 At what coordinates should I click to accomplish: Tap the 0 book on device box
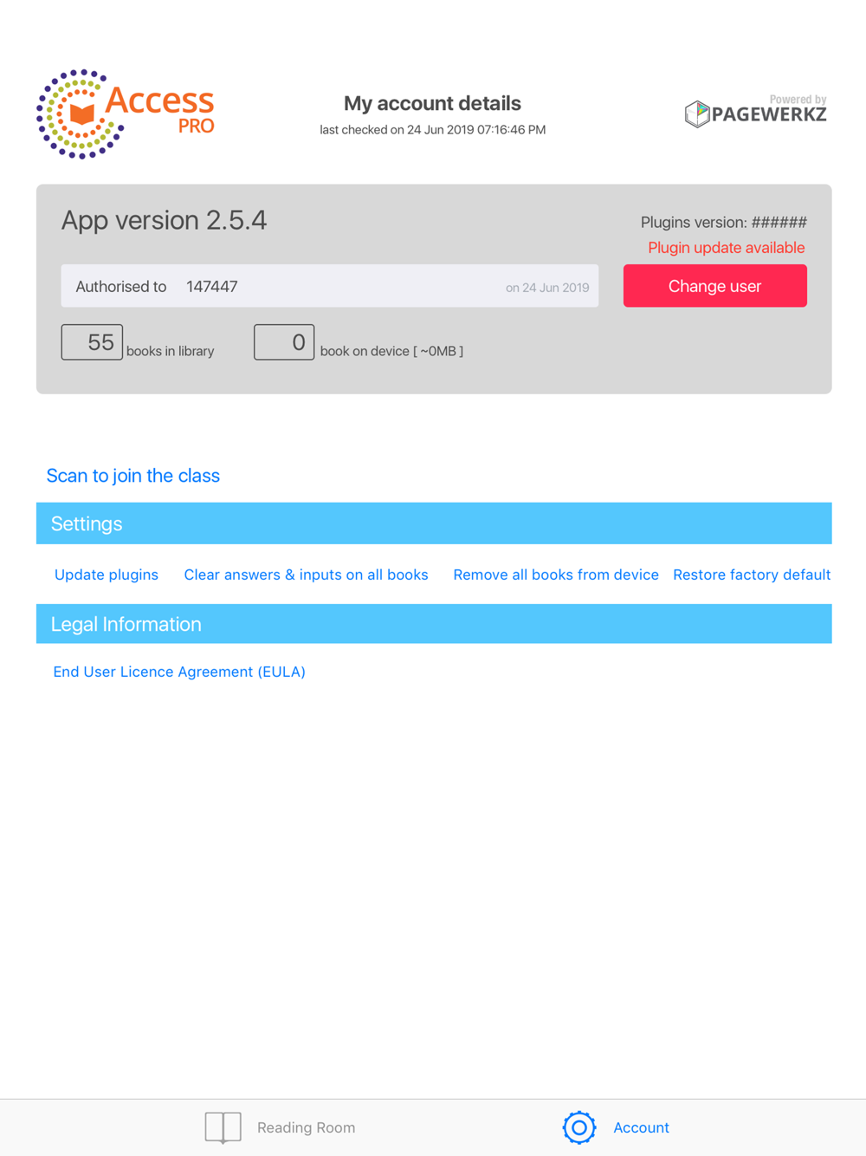(284, 342)
